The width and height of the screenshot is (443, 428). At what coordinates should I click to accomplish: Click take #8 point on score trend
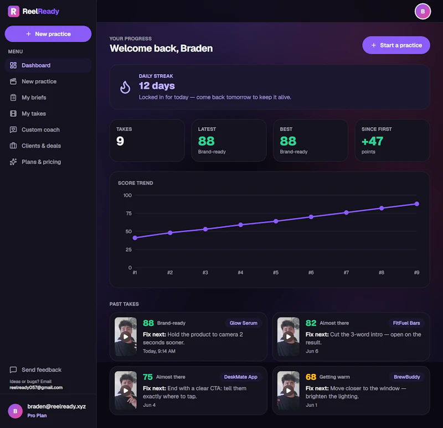(382, 208)
